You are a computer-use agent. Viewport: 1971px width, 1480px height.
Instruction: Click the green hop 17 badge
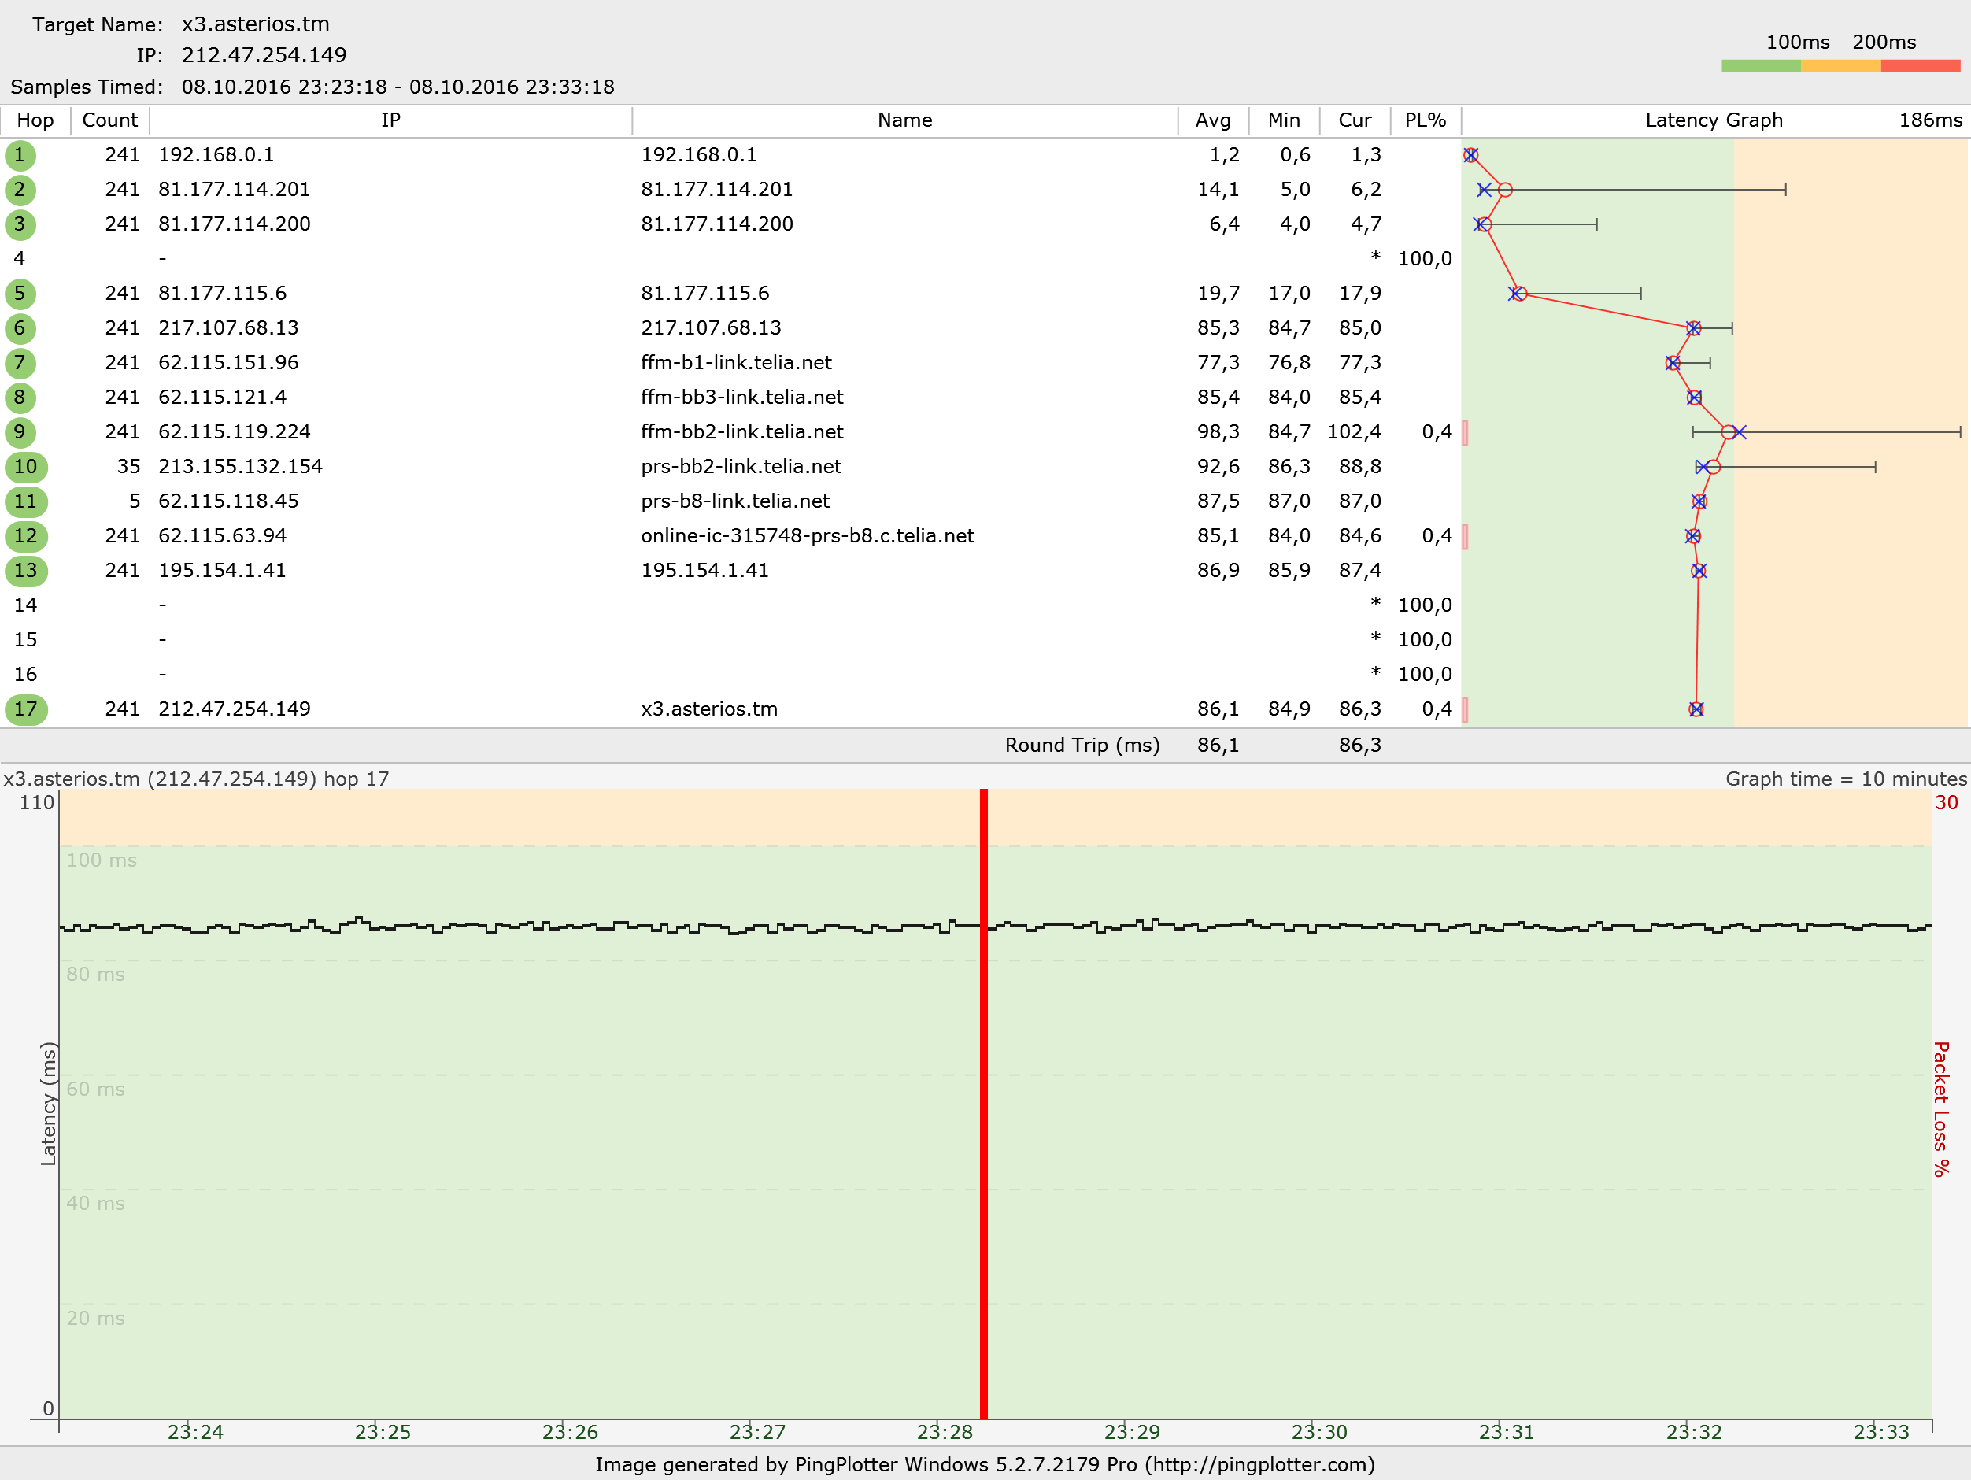point(26,709)
